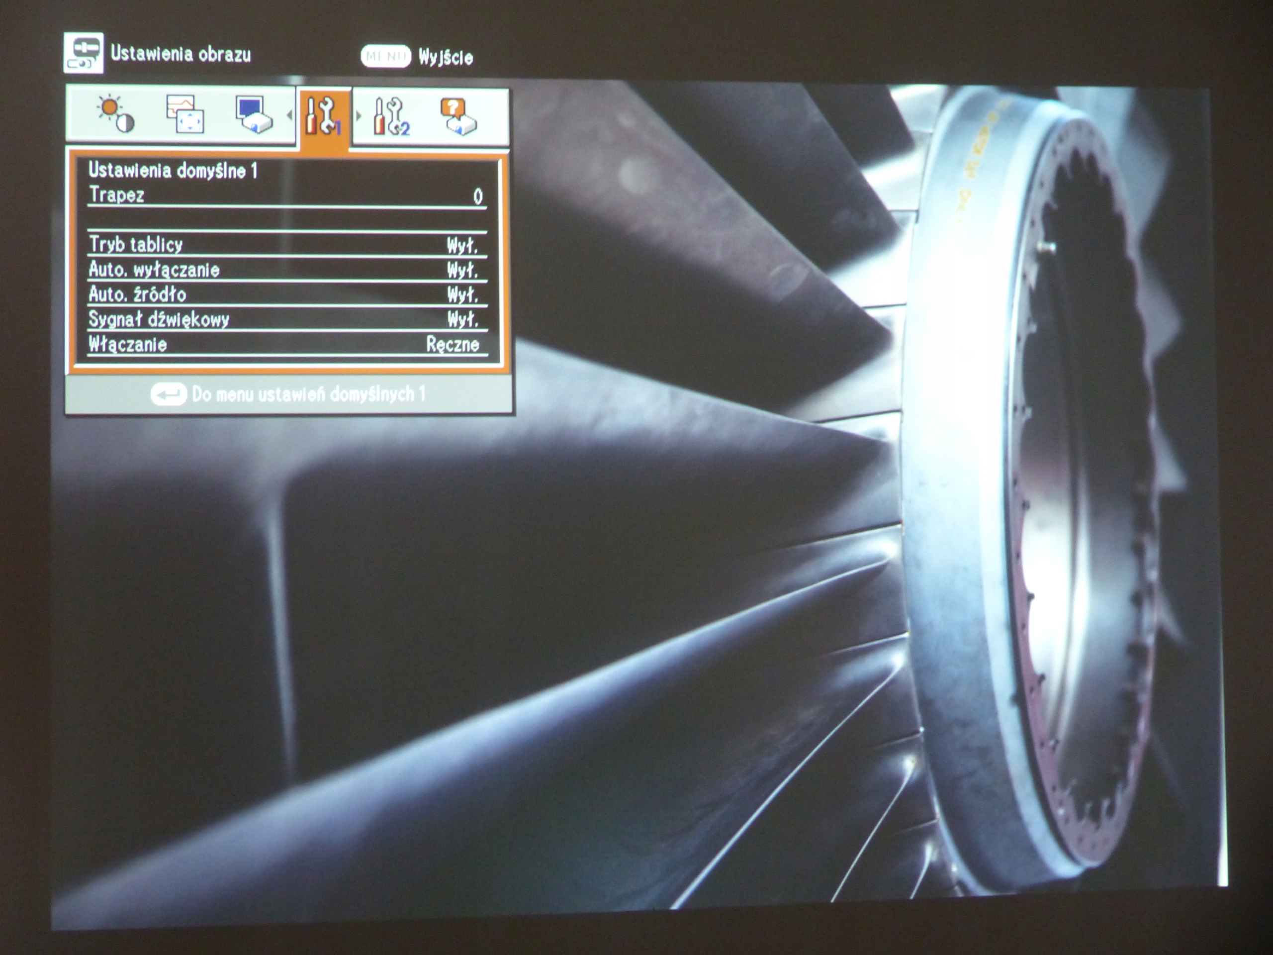Screen dimensions: 1273x955
Task: Click the Ustawienia obrazu header icon
Action: click(x=85, y=52)
